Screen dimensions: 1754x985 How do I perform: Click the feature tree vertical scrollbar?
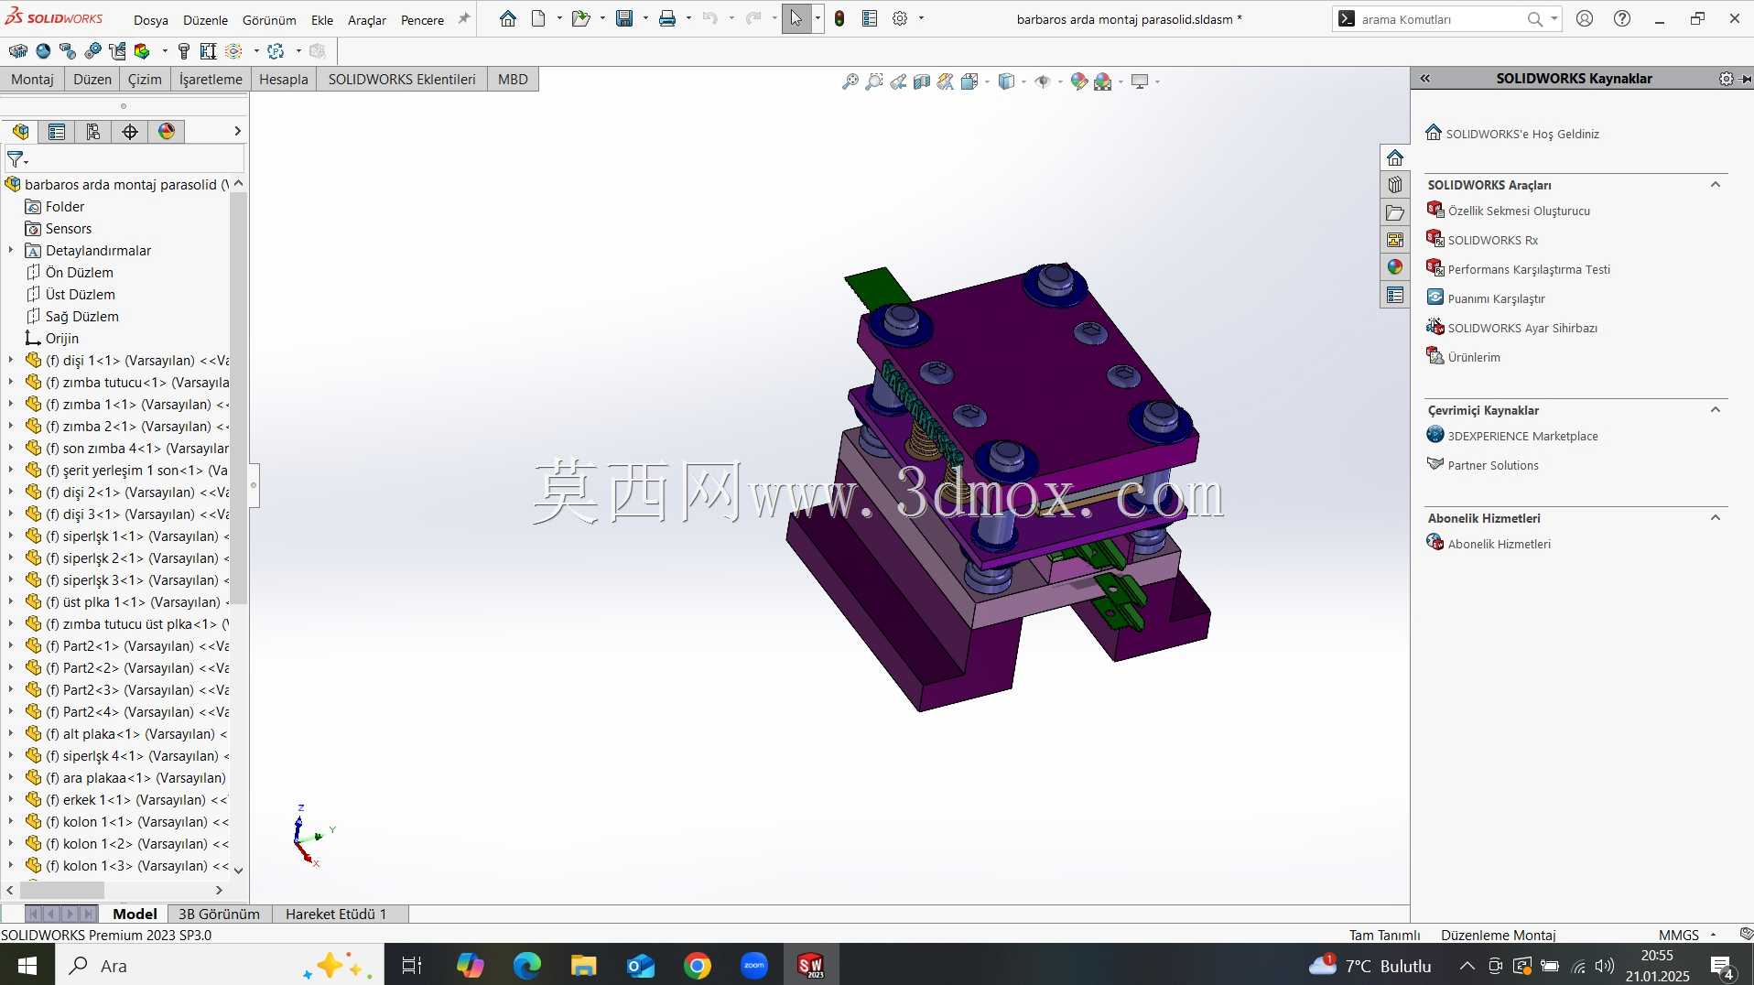(238, 398)
